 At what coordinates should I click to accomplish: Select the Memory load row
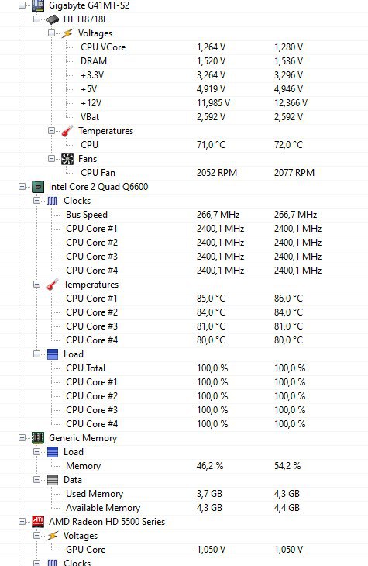[x=184, y=466]
